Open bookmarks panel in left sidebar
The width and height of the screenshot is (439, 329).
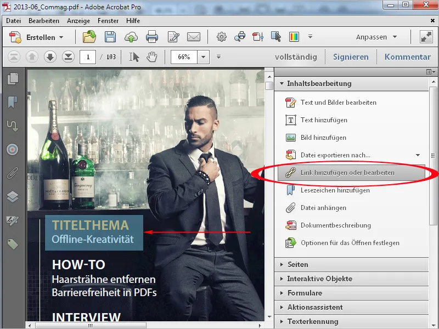[13, 102]
